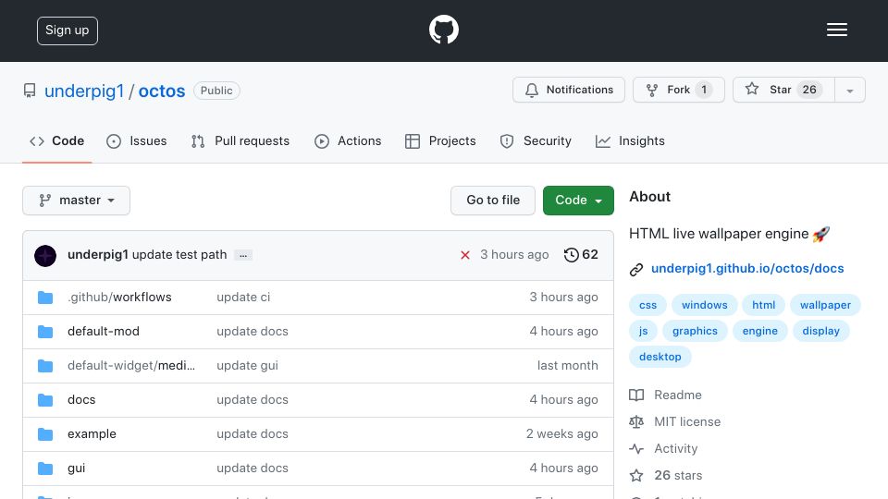
Task: Click the link icon beside the docs URL
Action: point(636,269)
